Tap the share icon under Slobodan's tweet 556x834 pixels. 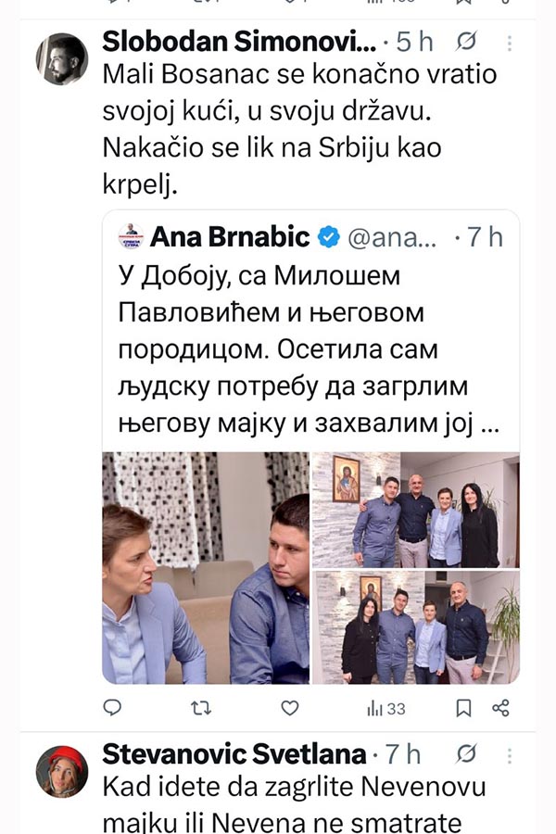click(x=500, y=708)
